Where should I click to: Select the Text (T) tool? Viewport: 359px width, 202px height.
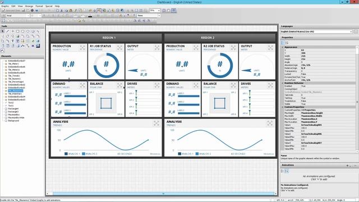12,41
